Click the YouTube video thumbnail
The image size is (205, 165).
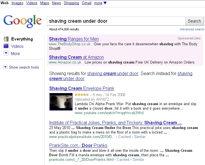[61, 102]
